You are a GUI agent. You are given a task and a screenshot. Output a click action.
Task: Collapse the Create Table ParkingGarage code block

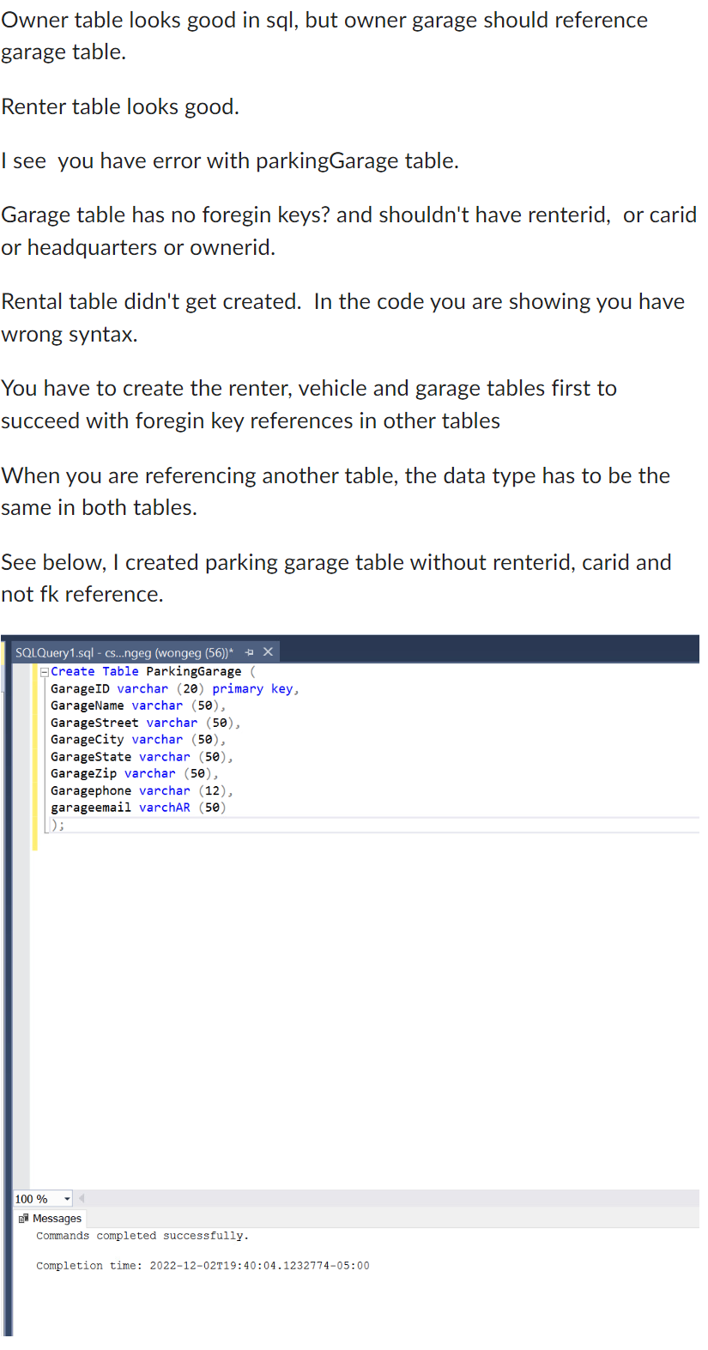pyautogui.click(x=44, y=672)
